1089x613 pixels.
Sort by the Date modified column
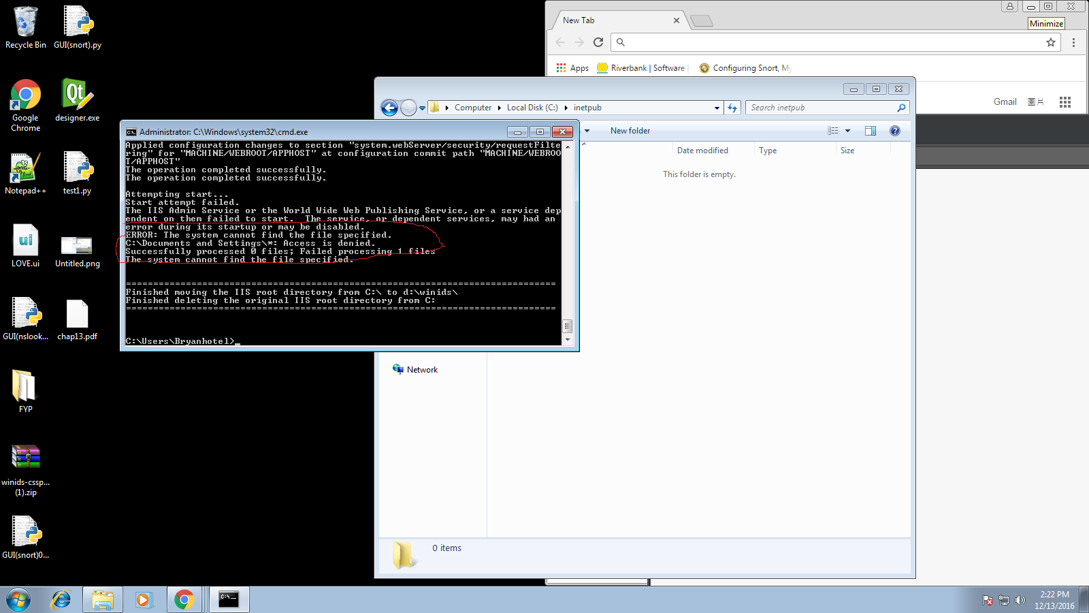(702, 151)
